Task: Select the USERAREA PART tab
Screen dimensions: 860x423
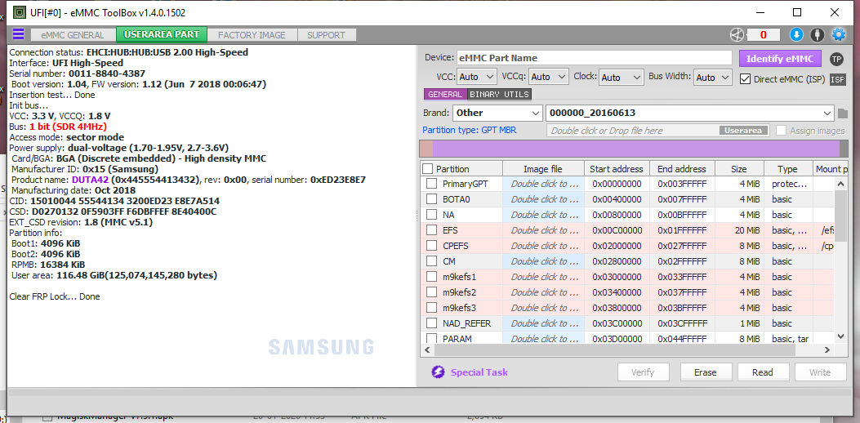Action: [161, 34]
